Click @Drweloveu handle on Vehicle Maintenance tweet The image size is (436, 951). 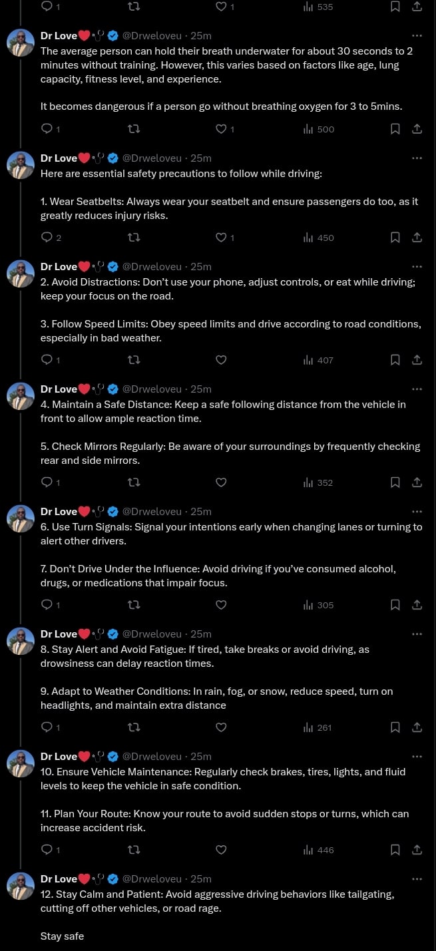[x=152, y=757]
